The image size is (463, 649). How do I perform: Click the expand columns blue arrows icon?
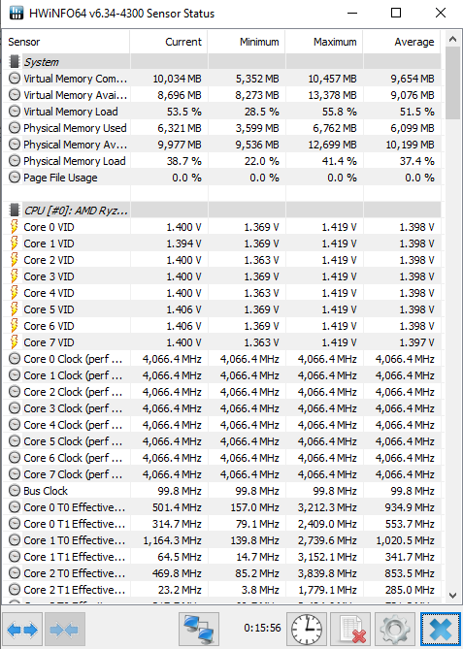22,630
